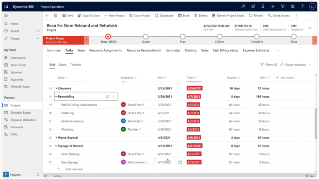This screenshot has width=319, height=179.
Task: Switch to the Tracking tab
Action: 191,50
